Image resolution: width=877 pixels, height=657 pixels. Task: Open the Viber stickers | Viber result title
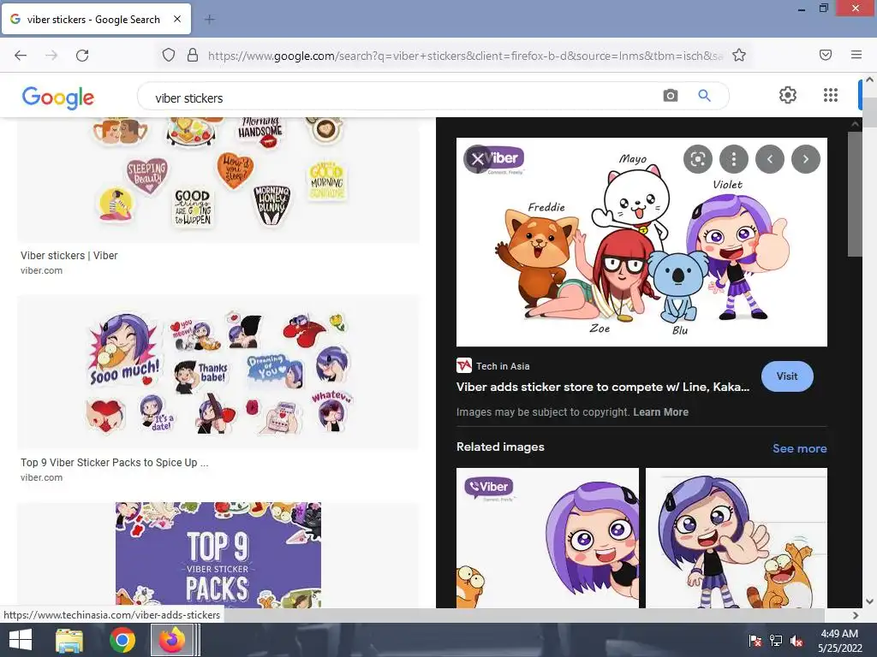(69, 255)
